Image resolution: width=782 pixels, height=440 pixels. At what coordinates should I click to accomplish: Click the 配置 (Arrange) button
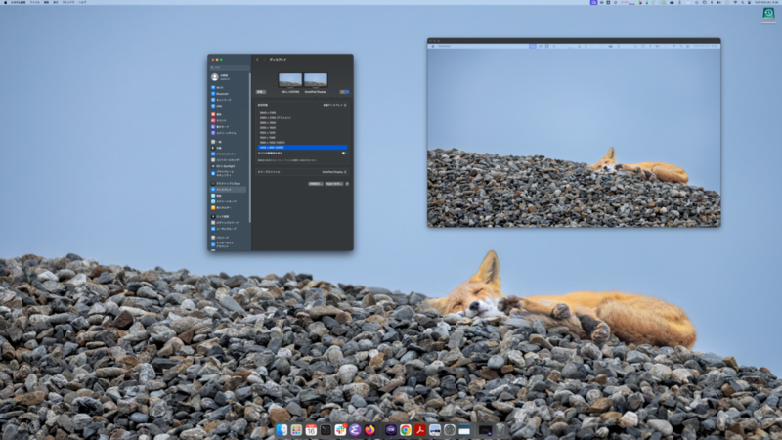point(261,92)
